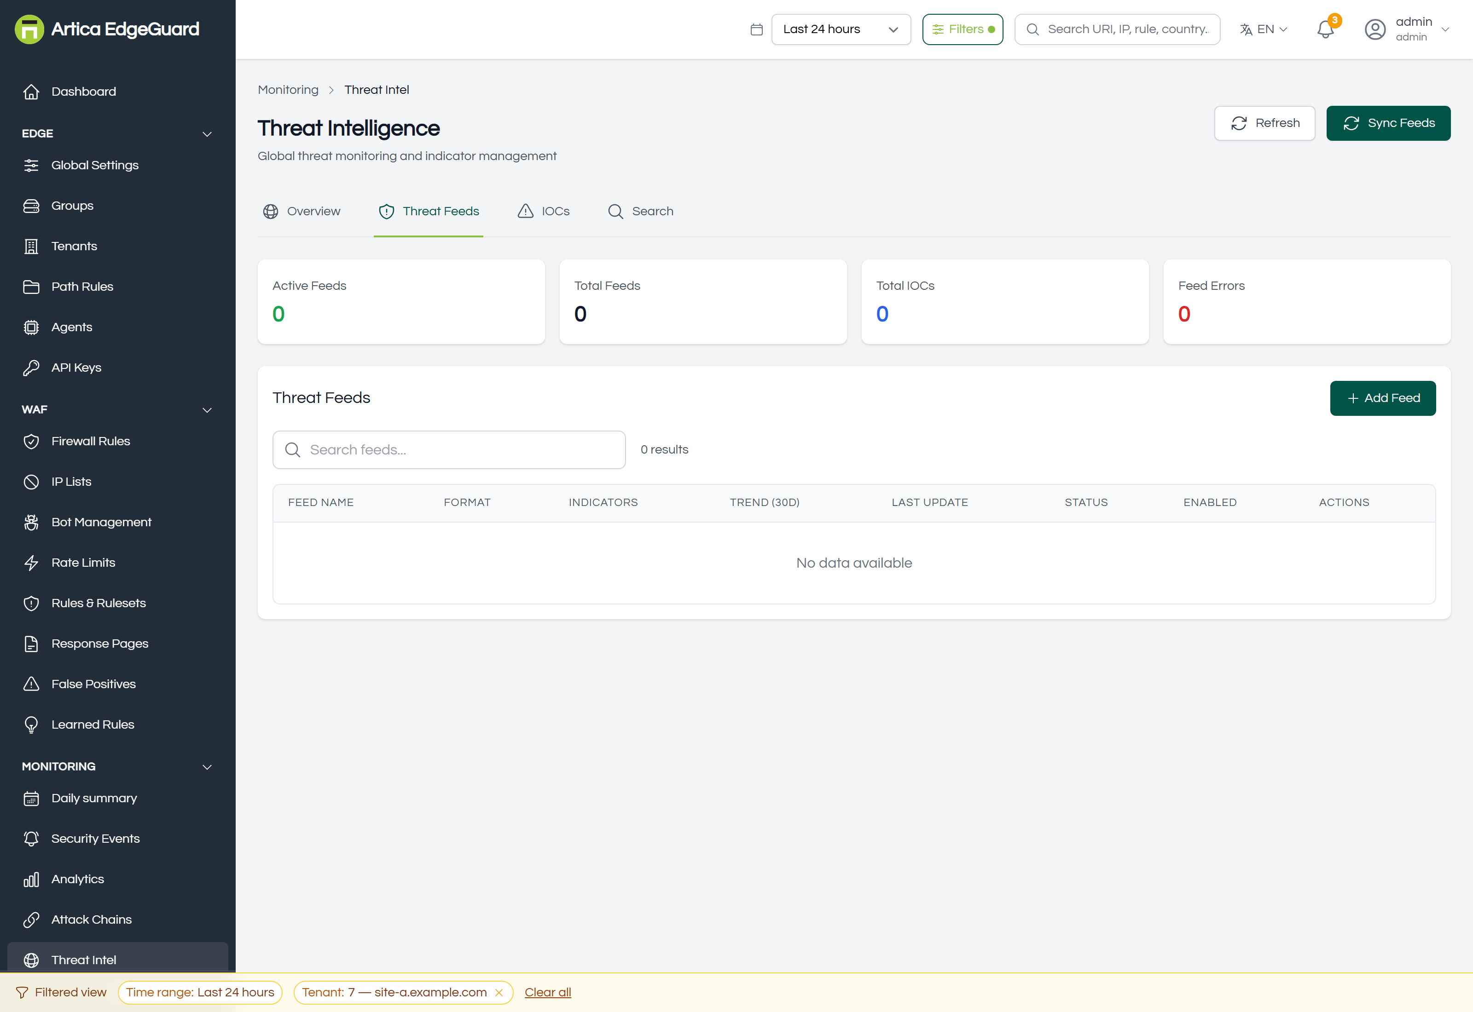Remove the Tenant site-a.example.com filter chip

click(499, 993)
